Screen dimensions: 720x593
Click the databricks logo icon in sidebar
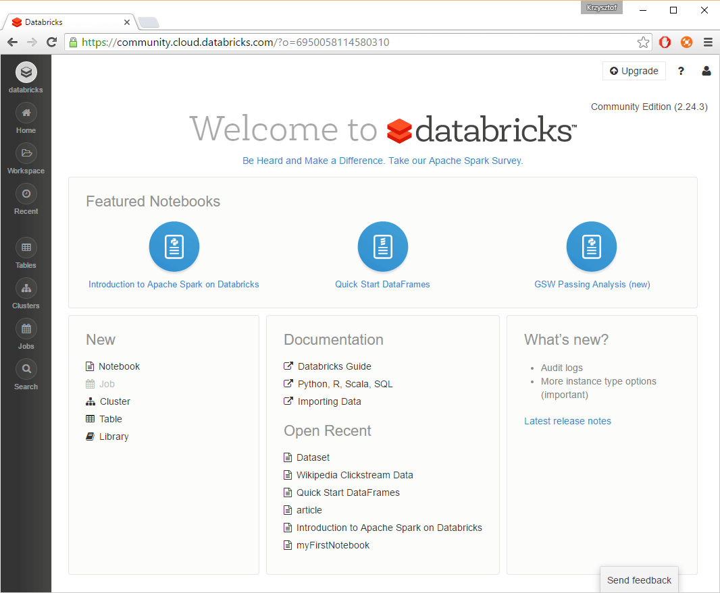click(26, 72)
